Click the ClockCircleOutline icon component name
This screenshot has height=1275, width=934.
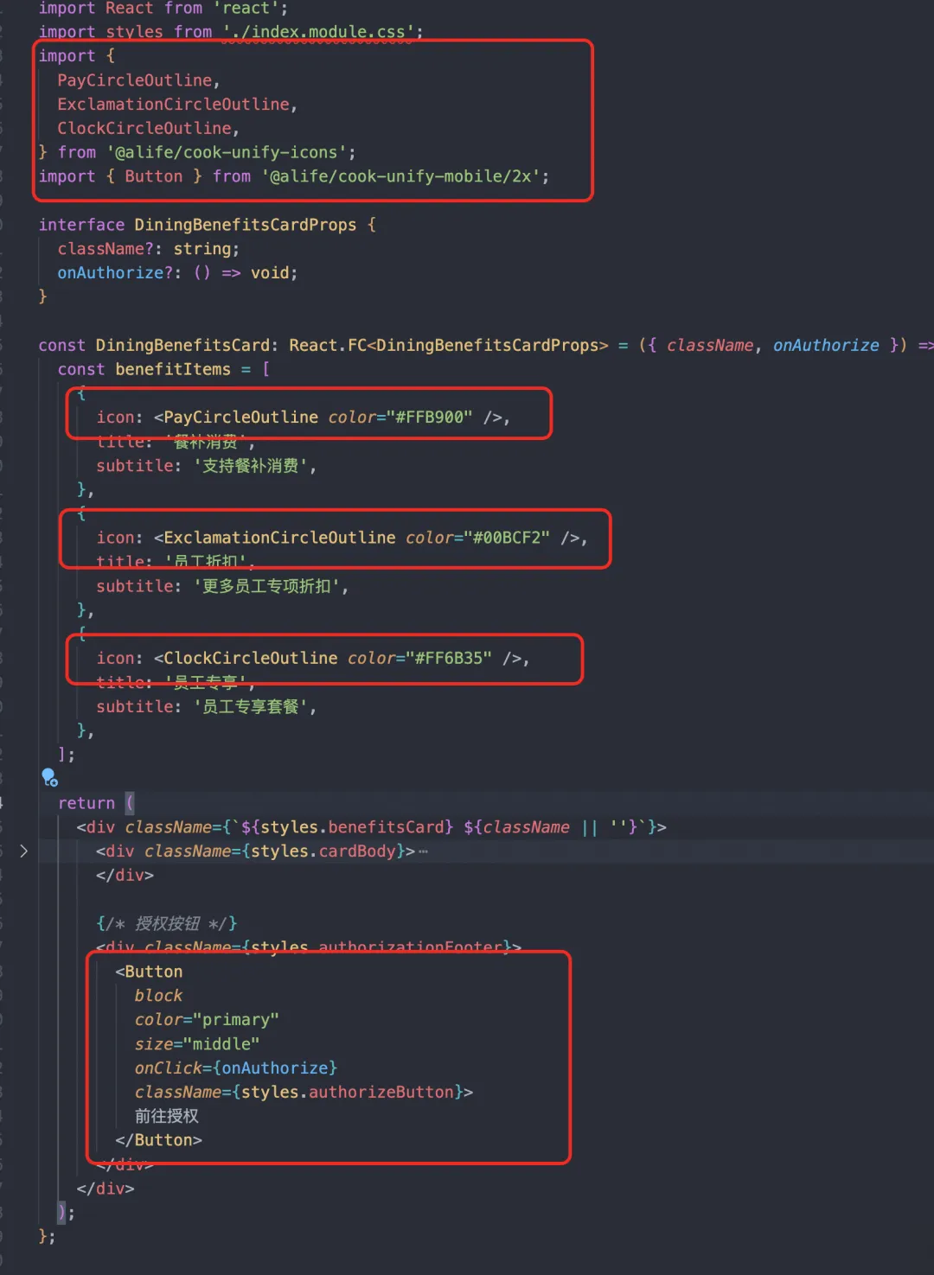[248, 658]
